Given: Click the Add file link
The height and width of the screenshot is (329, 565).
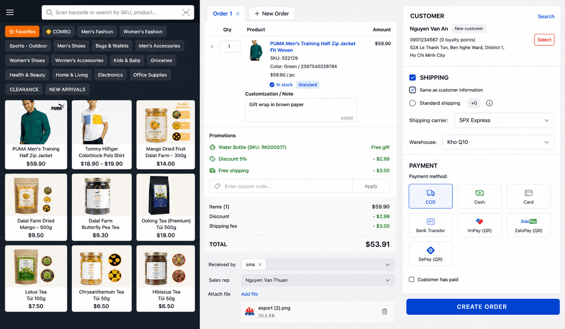Looking at the screenshot, I should coord(249,294).
